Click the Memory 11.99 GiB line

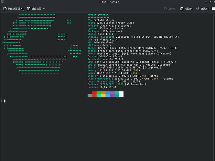click(x=114, y=71)
